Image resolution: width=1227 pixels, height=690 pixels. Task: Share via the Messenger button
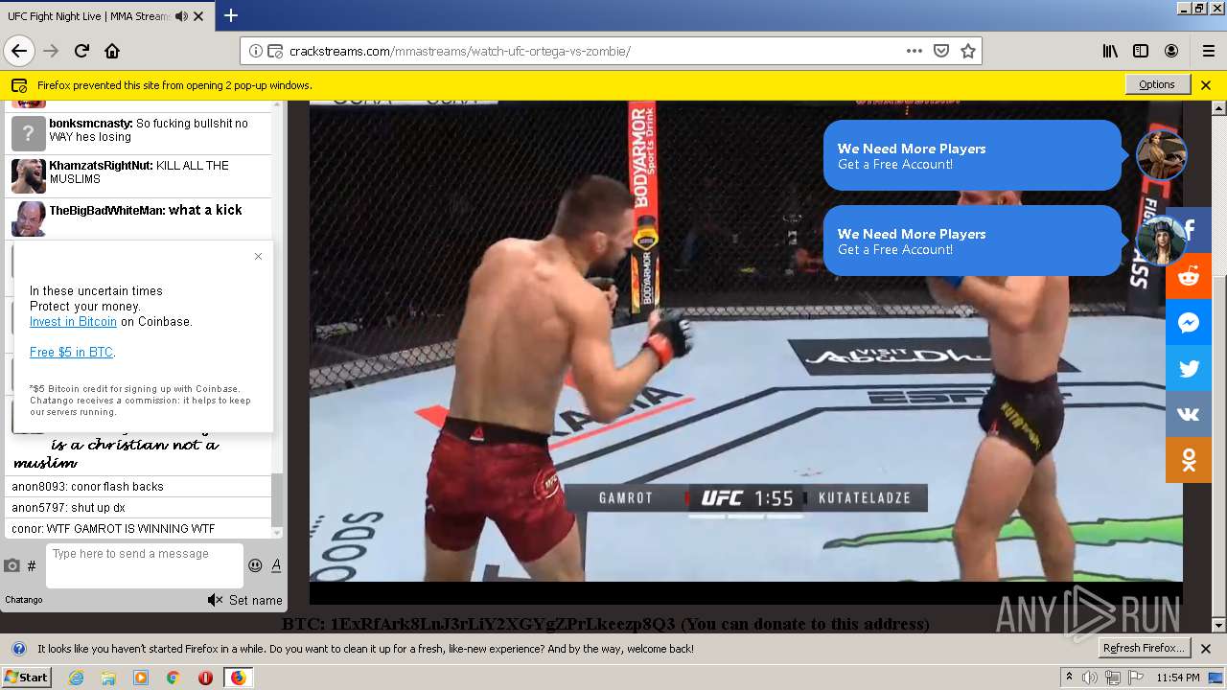coord(1189,323)
